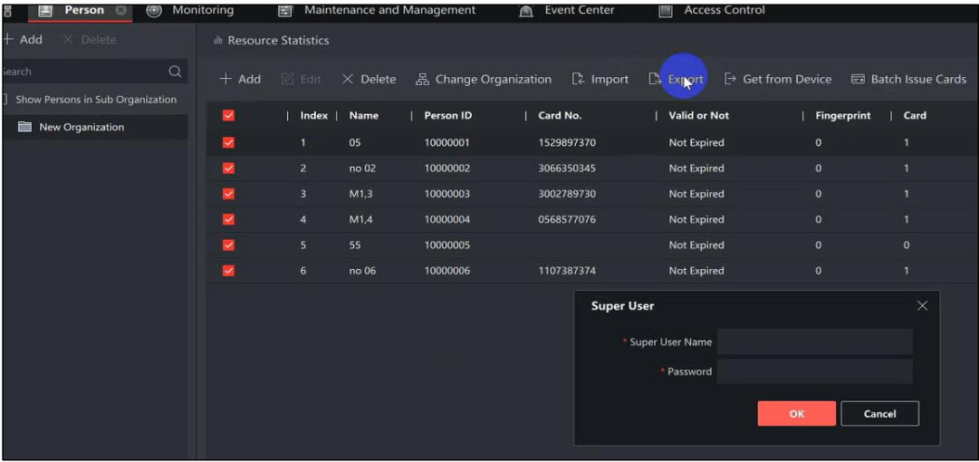The image size is (979, 462).
Task: Click the magnifier icon in search box
Action: 174,72
